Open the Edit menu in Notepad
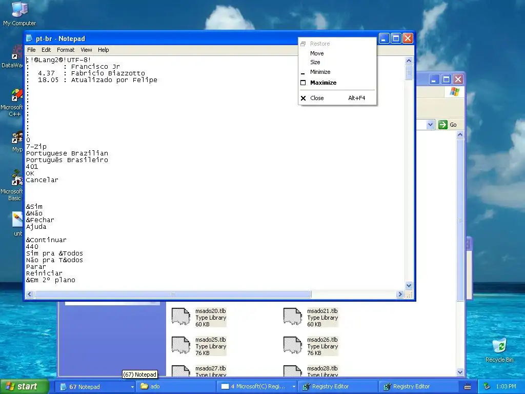The width and height of the screenshot is (525, 394). (46, 50)
